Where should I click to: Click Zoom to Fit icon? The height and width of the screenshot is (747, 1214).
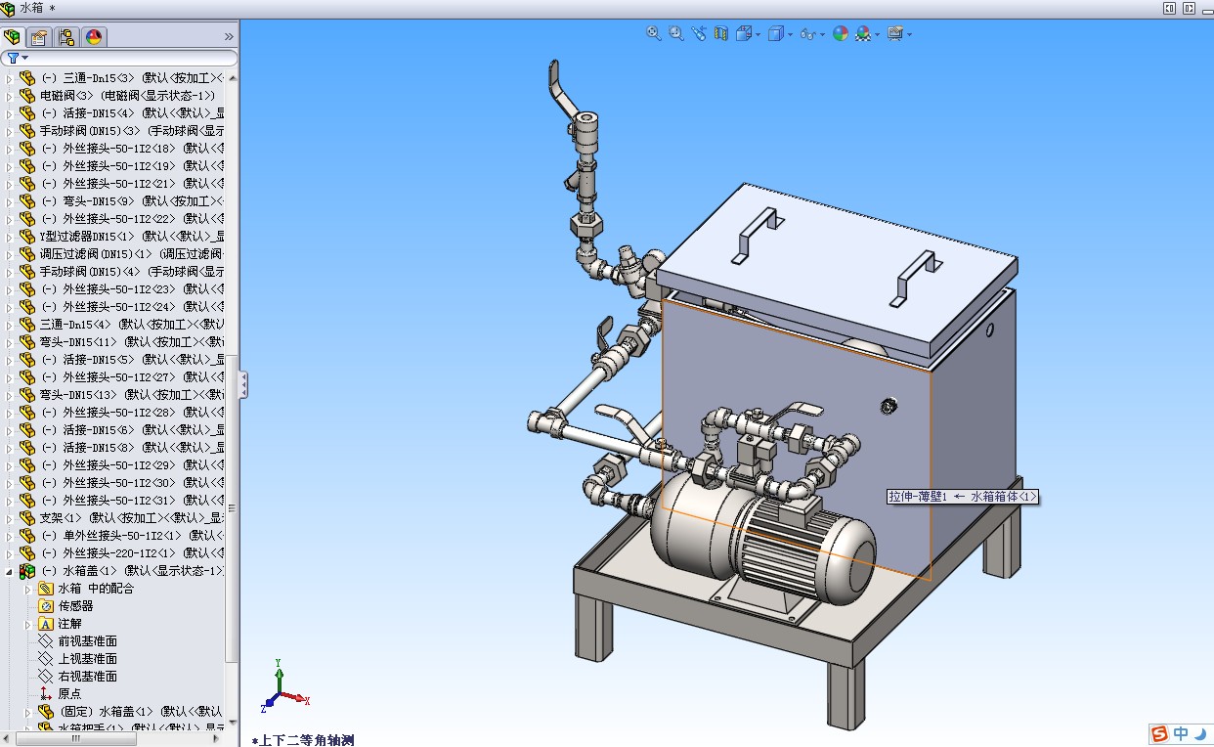pyautogui.click(x=654, y=33)
